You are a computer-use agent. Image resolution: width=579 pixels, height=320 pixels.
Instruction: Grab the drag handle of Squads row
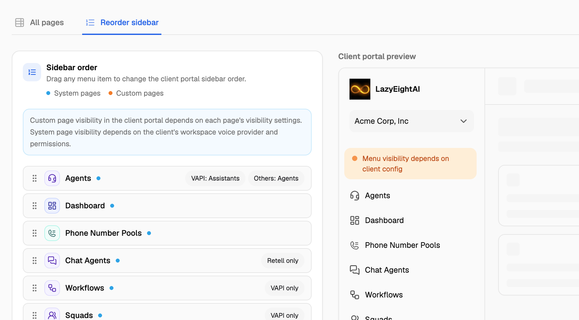35,315
